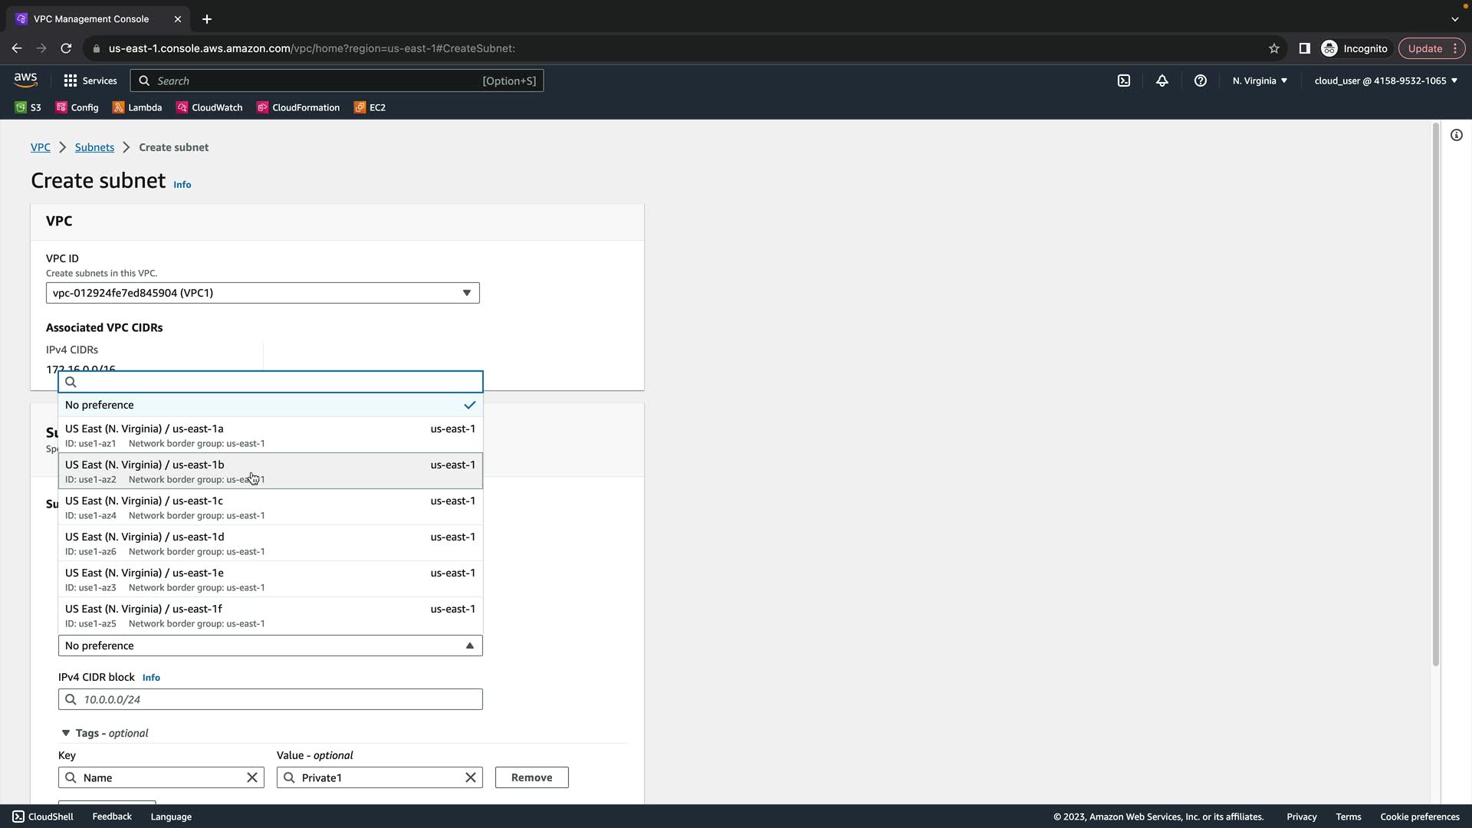Screen dimensions: 1472x828
Task: Collapse the Tags optional section
Action: [66, 733]
